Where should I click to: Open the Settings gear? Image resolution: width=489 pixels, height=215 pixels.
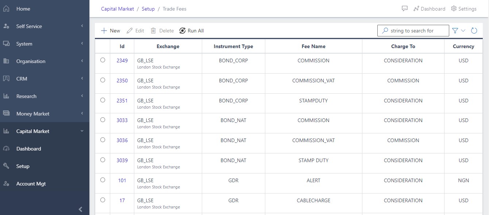tap(453, 8)
